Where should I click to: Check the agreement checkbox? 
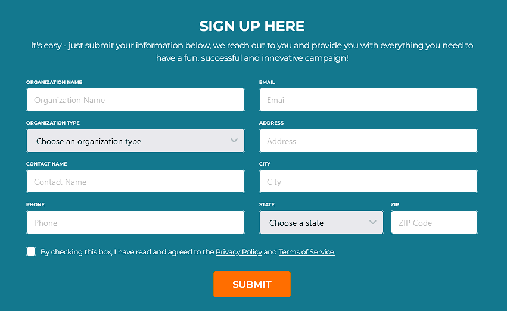coord(31,251)
